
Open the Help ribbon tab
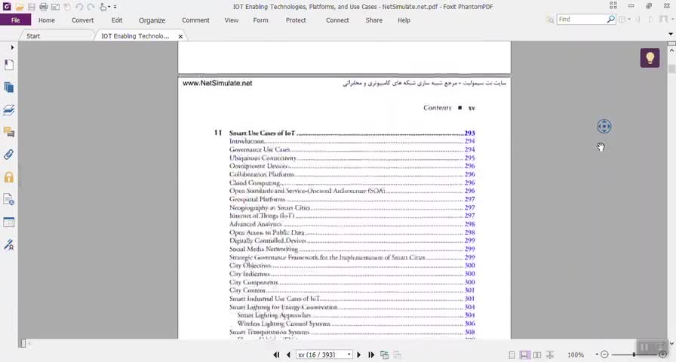point(404,20)
